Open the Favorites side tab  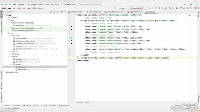[1, 85]
